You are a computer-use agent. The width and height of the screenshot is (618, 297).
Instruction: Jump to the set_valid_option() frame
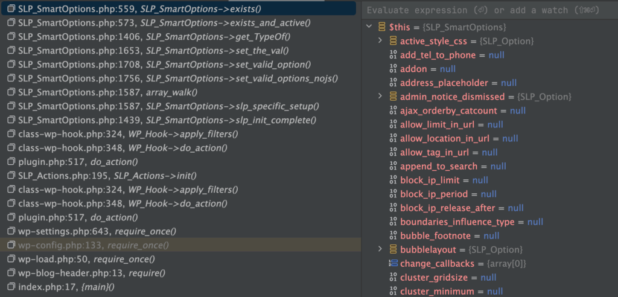[x=181, y=65]
